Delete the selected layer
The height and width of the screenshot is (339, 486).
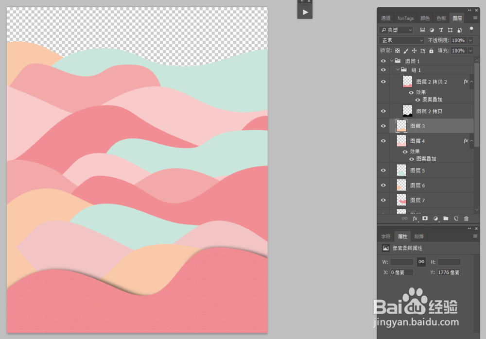coord(466,219)
